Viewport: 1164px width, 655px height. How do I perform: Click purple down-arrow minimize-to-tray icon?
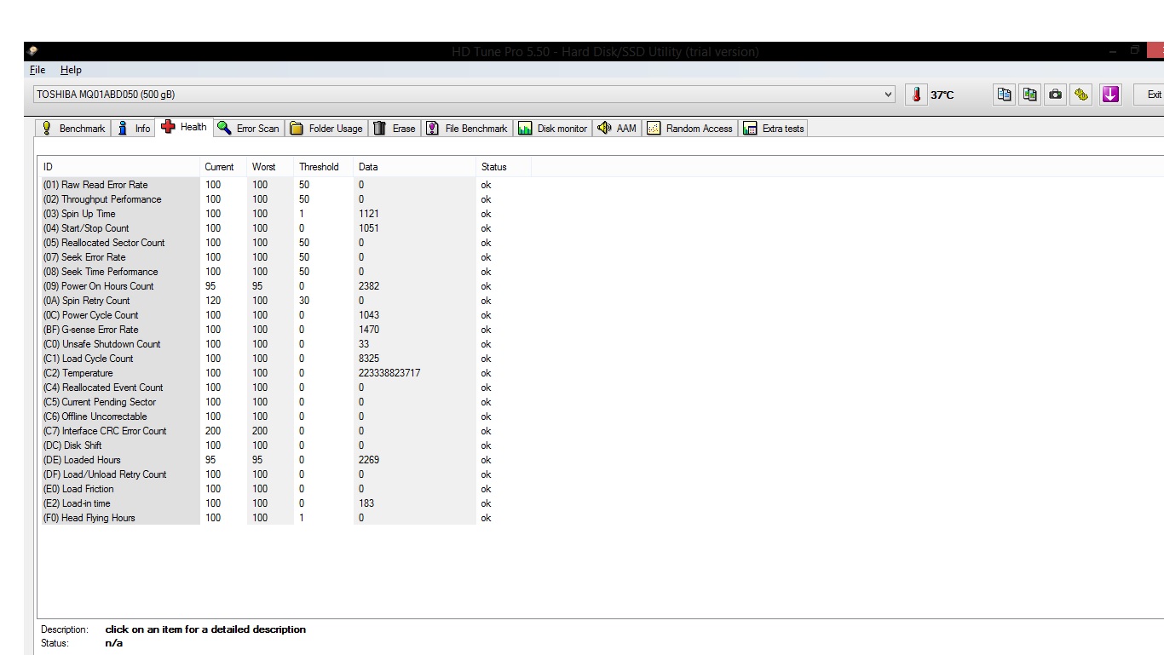click(1110, 95)
